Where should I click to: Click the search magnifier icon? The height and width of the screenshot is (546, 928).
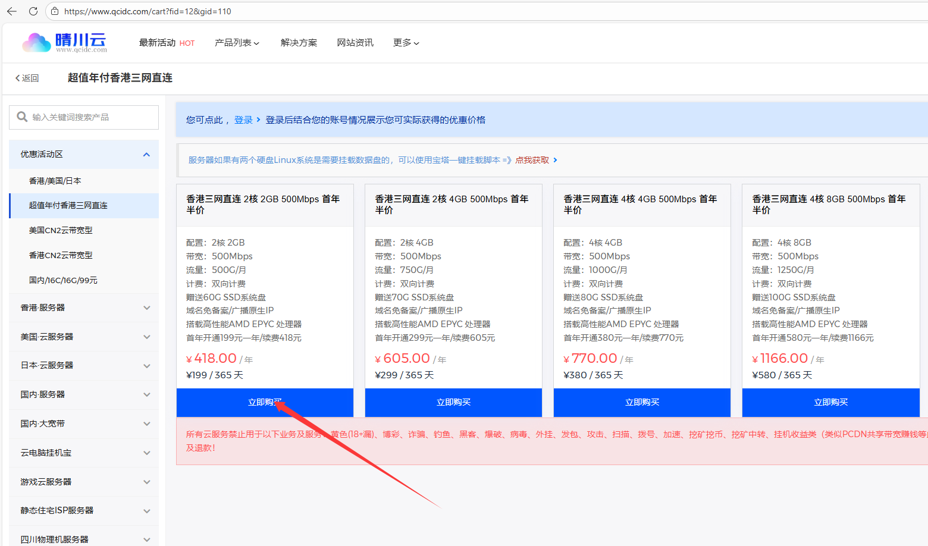(x=22, y=117)
